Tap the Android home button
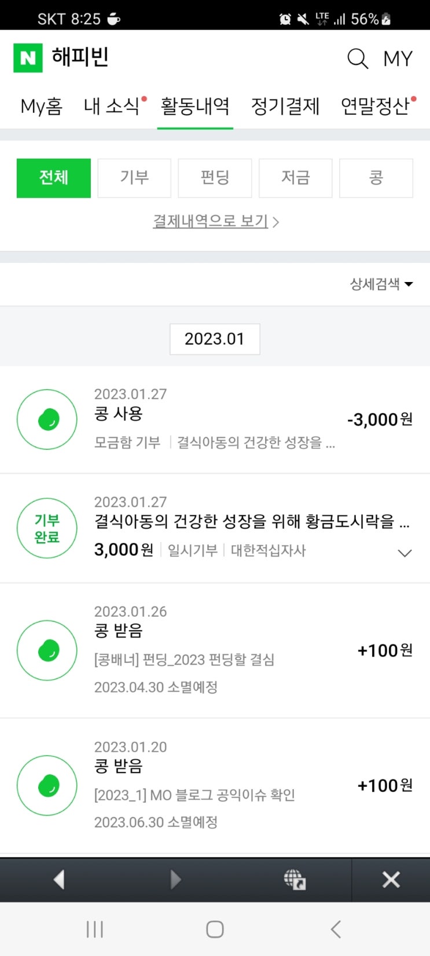The height and width of the screenshot is (956, 430). (215, 929)
